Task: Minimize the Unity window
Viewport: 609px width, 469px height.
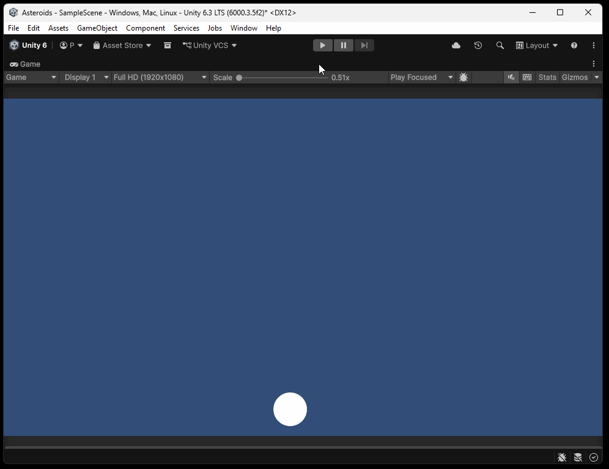Action: coord(533,12)
